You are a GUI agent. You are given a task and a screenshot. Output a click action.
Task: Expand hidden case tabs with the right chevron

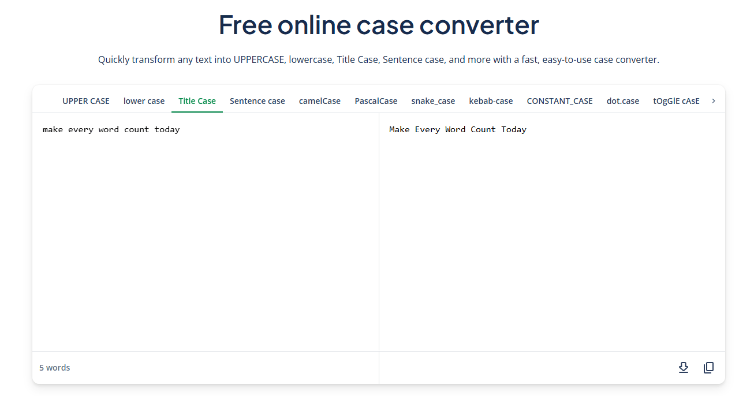[714, 99]
